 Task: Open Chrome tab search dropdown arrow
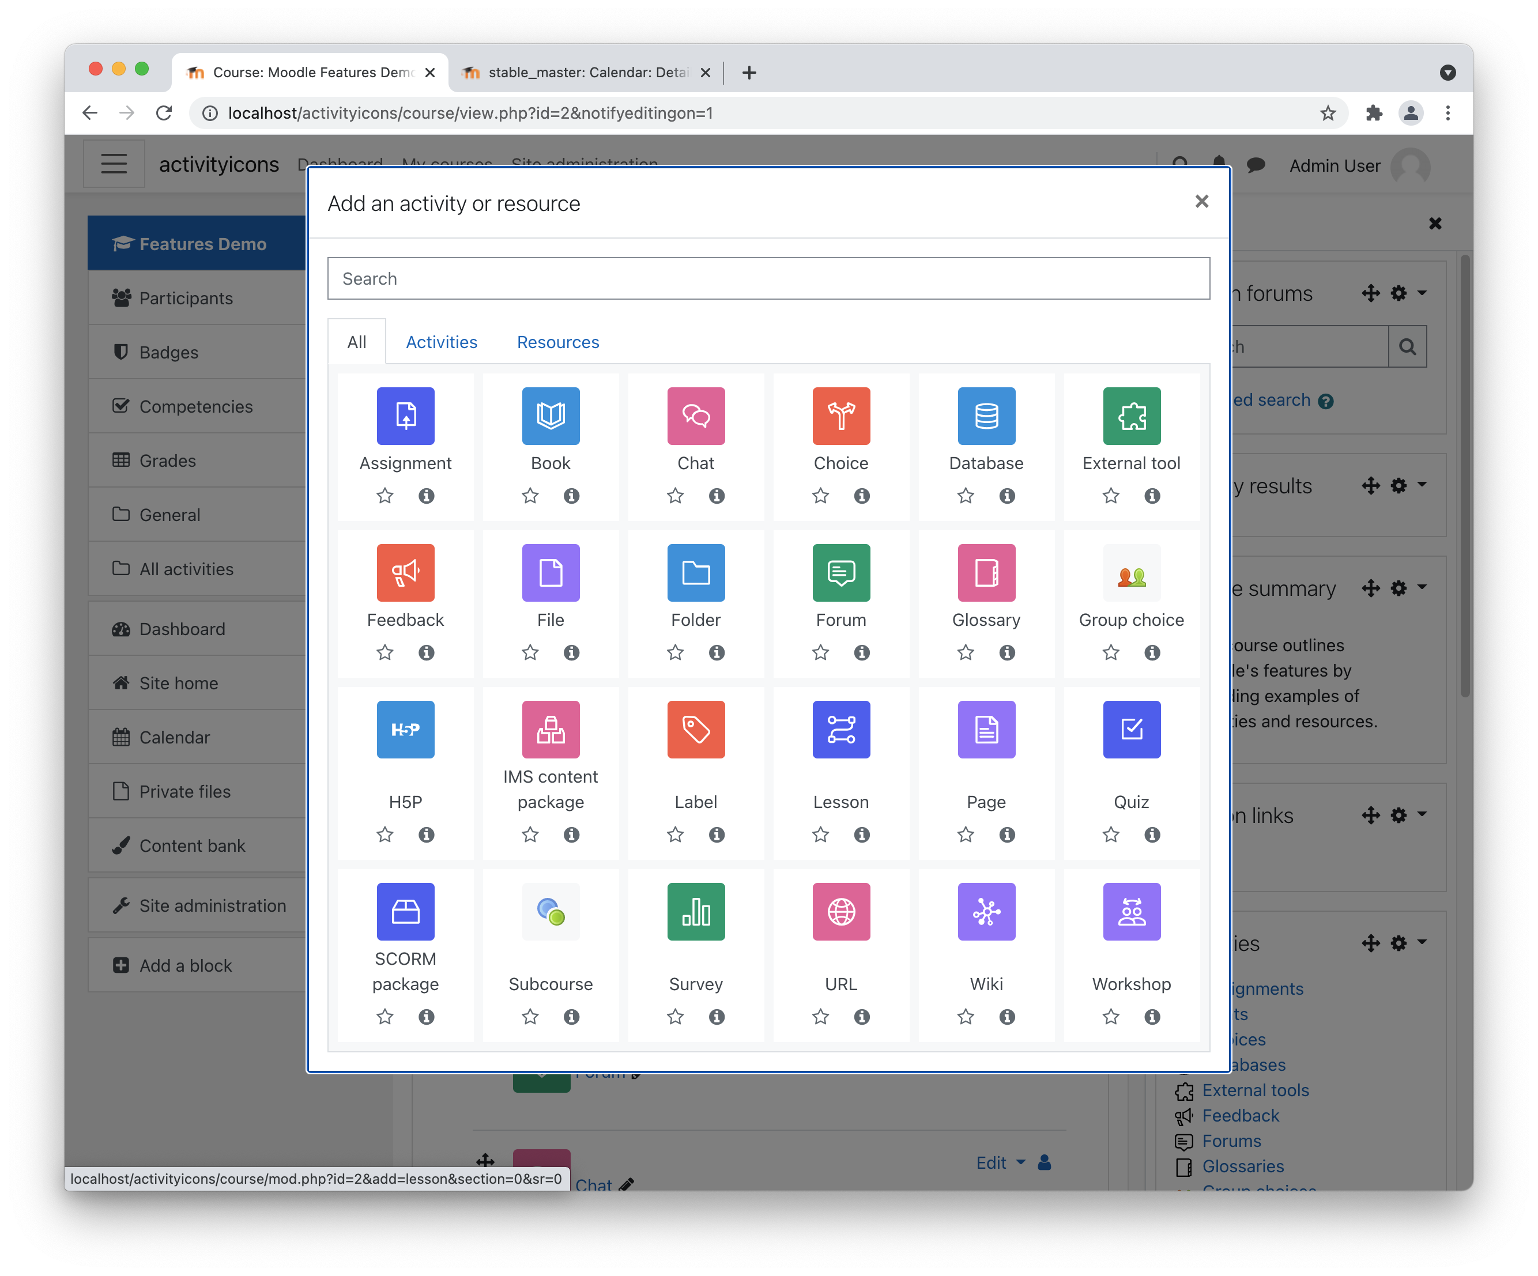(1447, 73)
